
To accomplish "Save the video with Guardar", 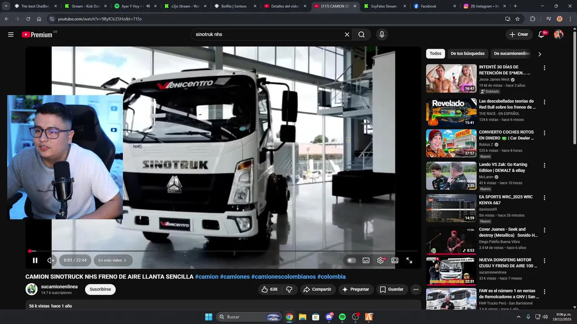I will (392, 289).
